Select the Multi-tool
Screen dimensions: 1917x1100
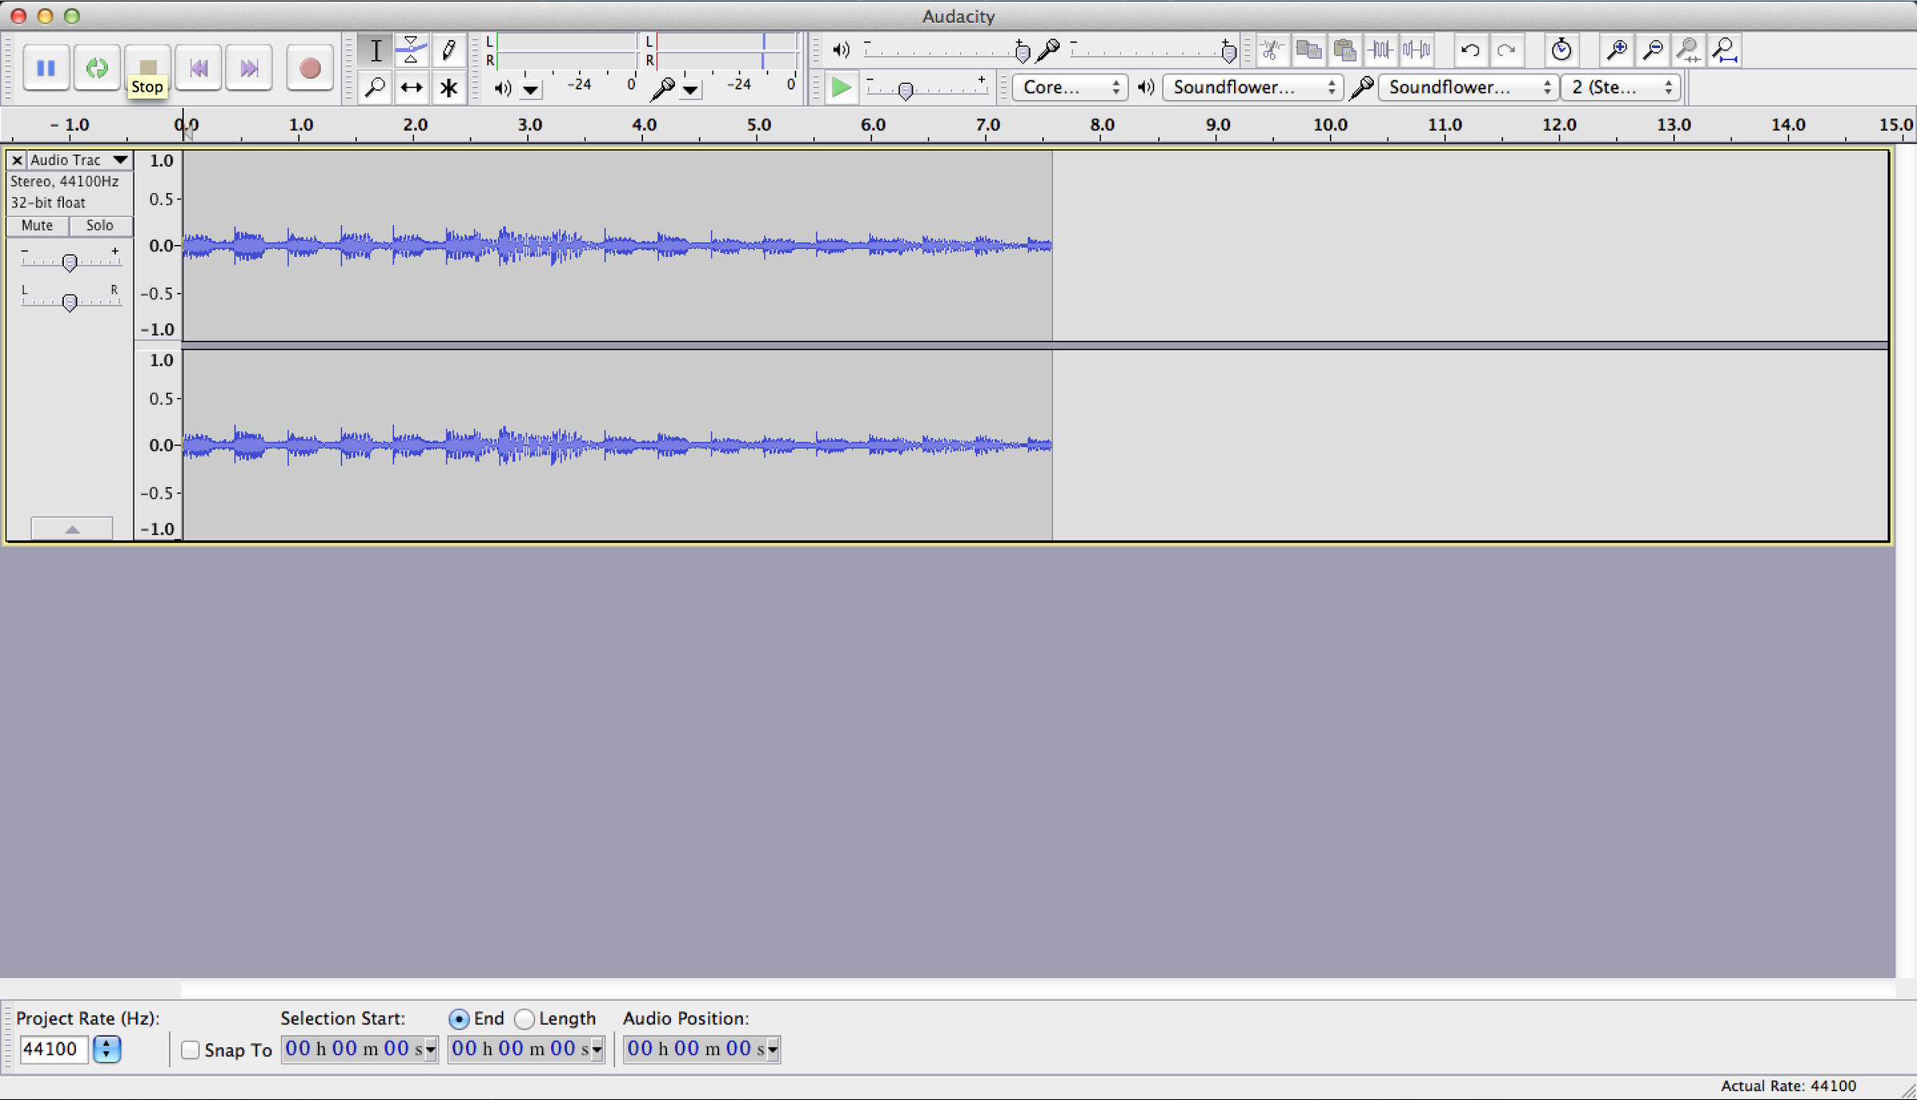pos(448,88)
